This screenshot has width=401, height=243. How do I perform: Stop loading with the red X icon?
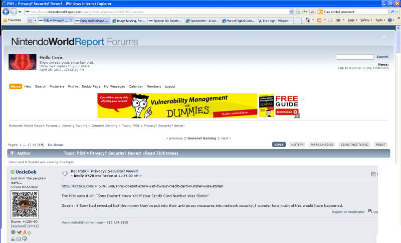(312, 12)
